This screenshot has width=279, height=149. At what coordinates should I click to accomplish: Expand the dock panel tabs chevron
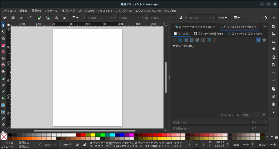coord(265,27)
